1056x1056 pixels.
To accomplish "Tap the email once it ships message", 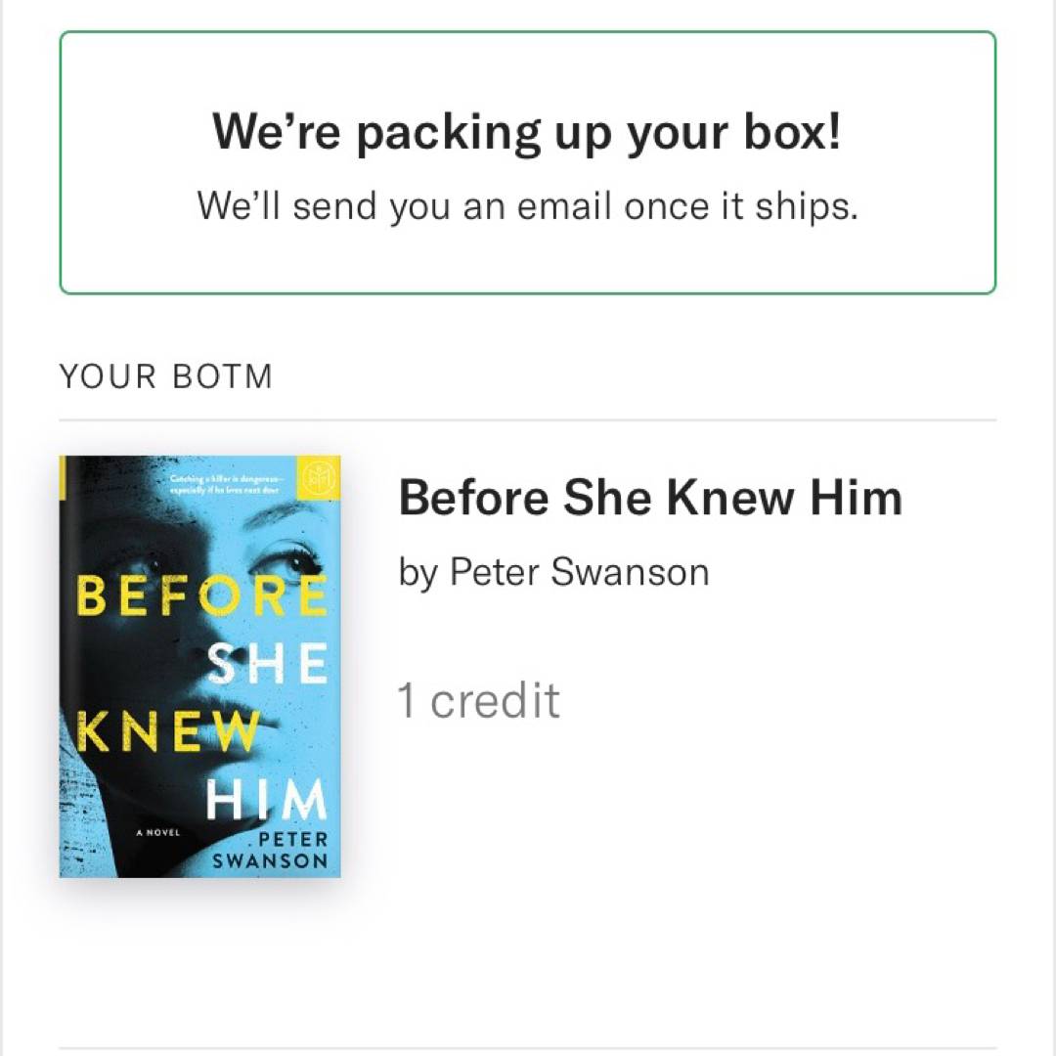I will 527,205.
